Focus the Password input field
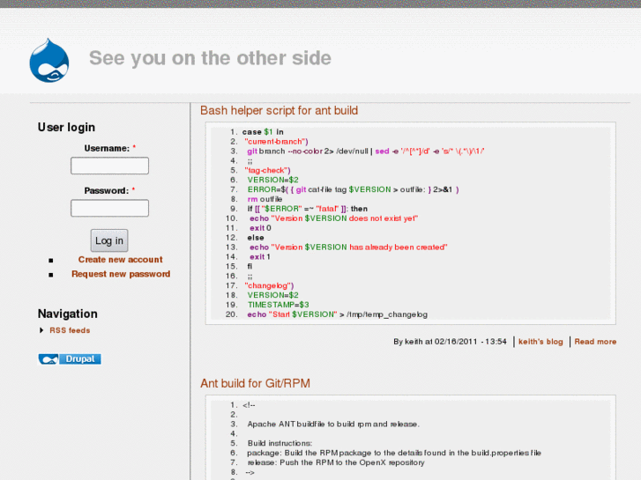 (109, 208)
